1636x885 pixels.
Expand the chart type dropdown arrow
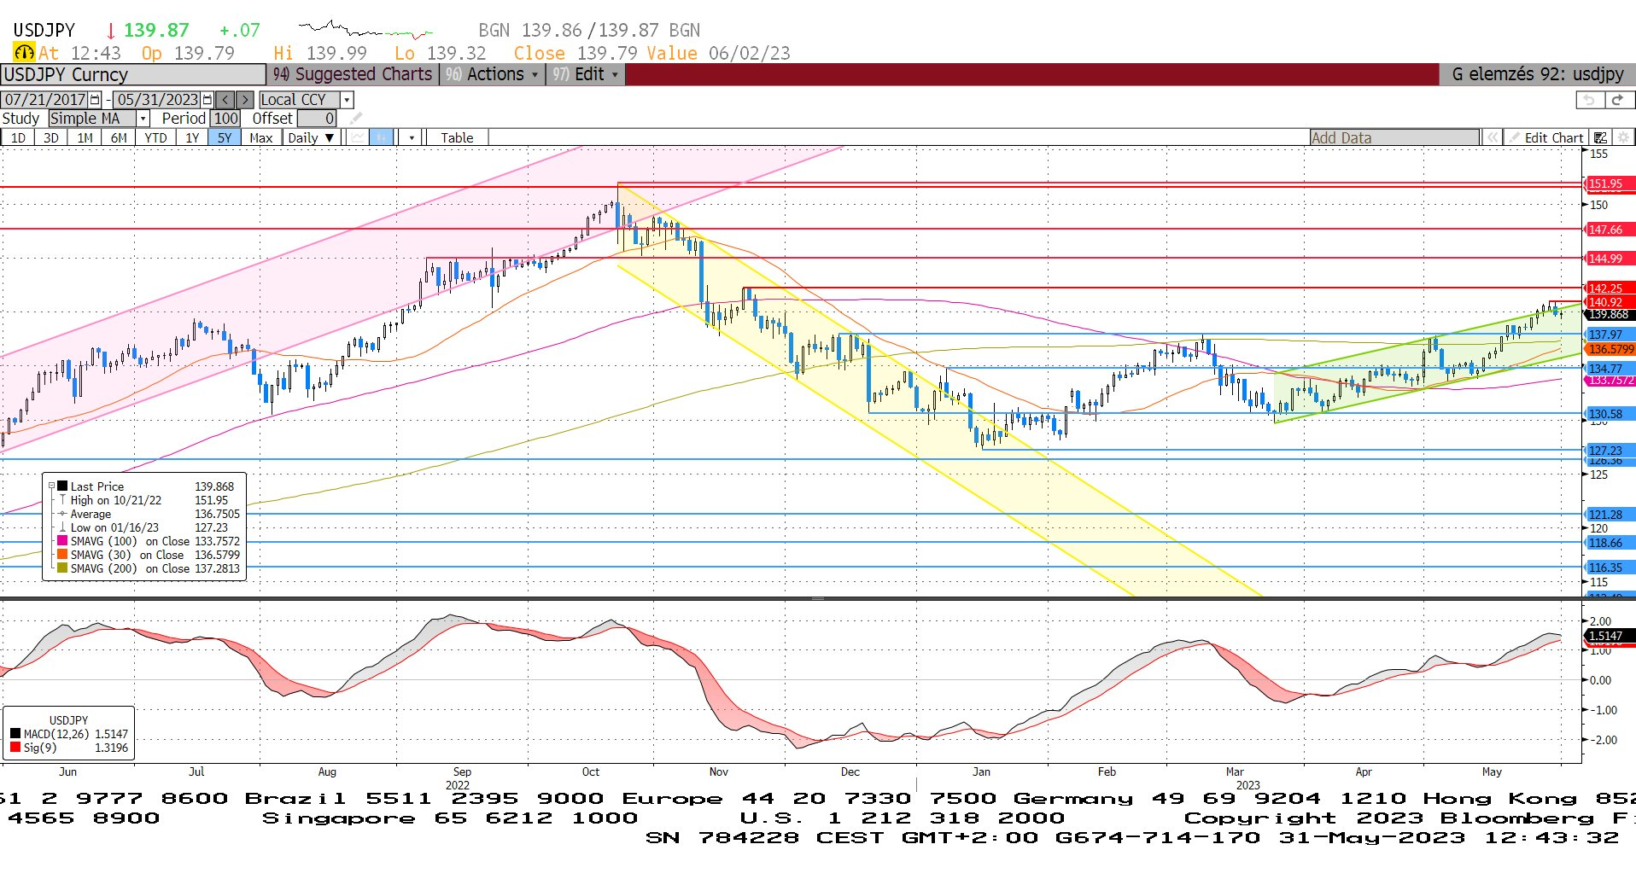412,137
